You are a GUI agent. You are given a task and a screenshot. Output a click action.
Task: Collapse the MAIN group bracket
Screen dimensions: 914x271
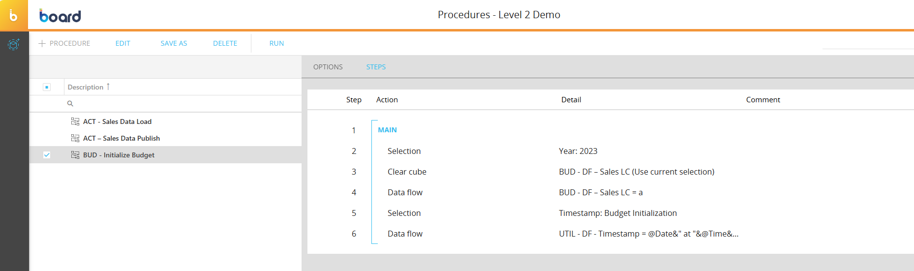coord(374,121)
